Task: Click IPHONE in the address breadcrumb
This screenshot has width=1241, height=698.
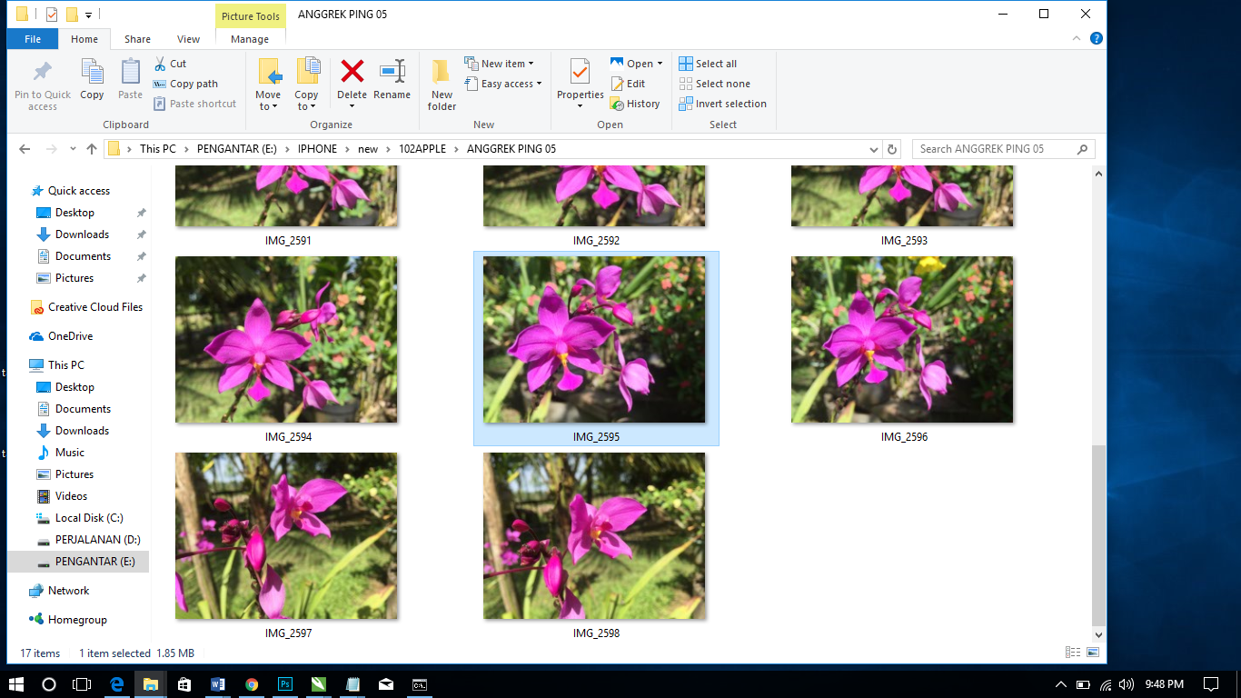Action: pyautogui.click(x=317, y=149)
